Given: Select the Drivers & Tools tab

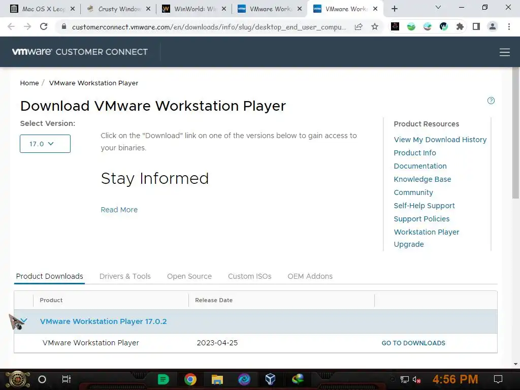Looking at the screenshot, I should point(125,276).
